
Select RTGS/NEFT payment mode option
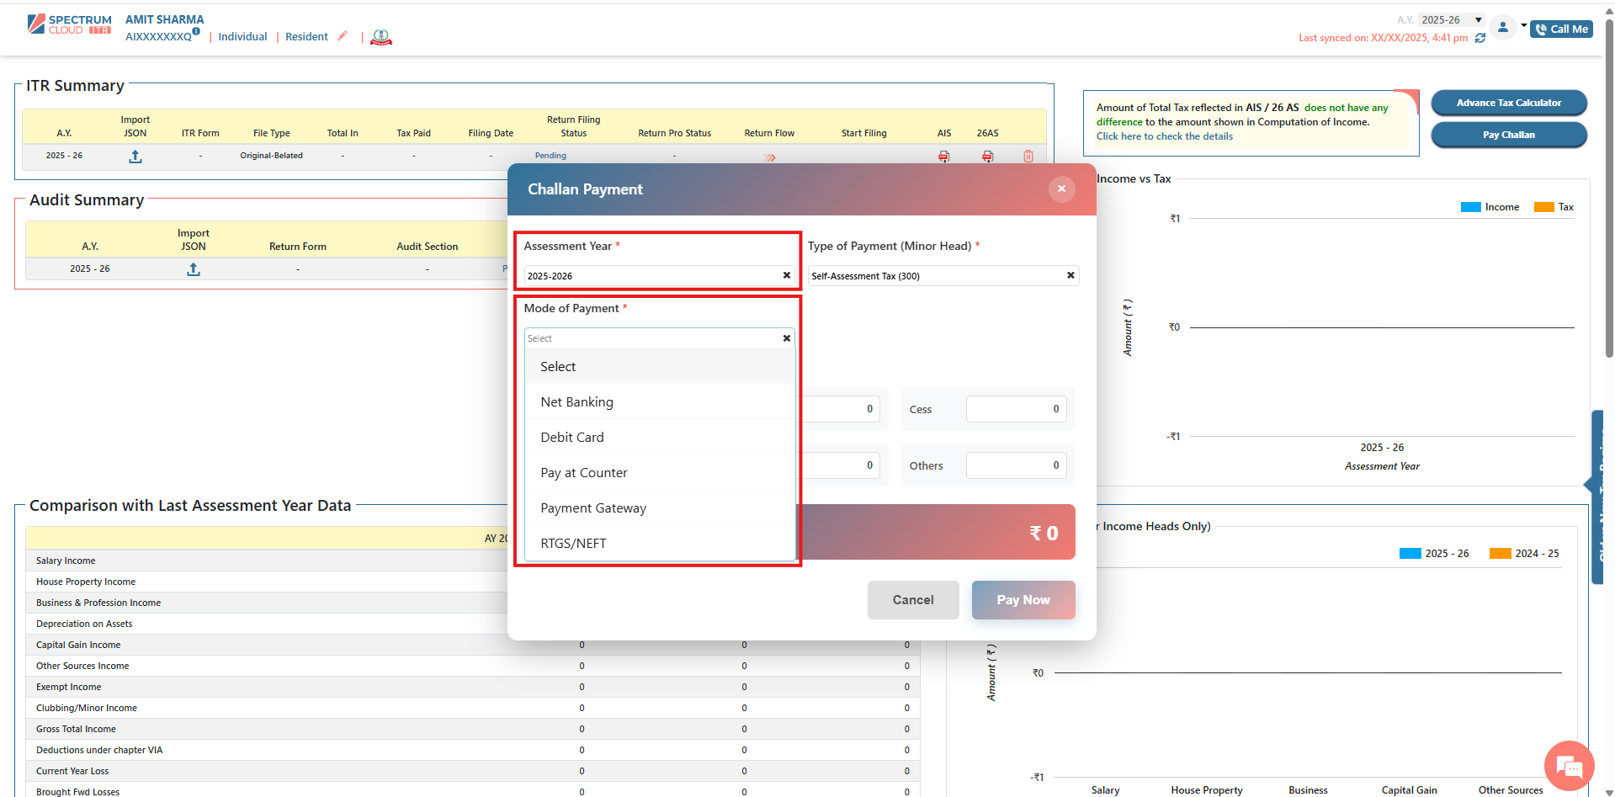click(x=573, y=544)
